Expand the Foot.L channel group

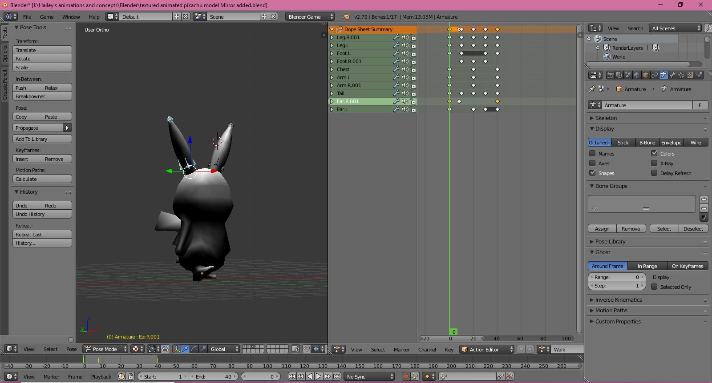(332, 53)
